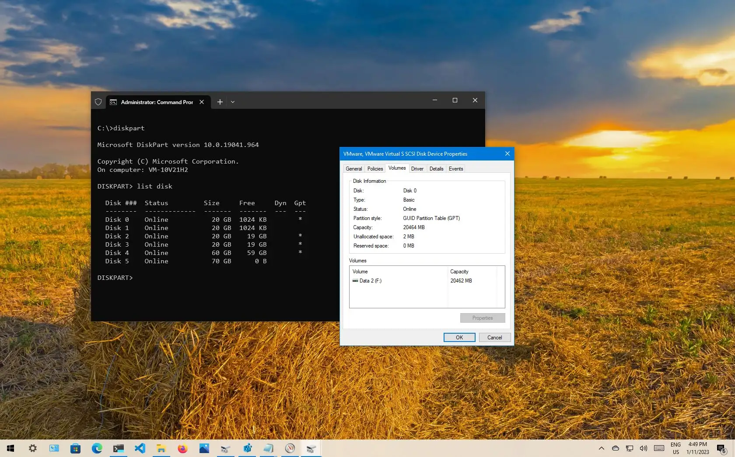
Task: Click the 2 MB unallocated space value
Action: (x=409, y=237)
